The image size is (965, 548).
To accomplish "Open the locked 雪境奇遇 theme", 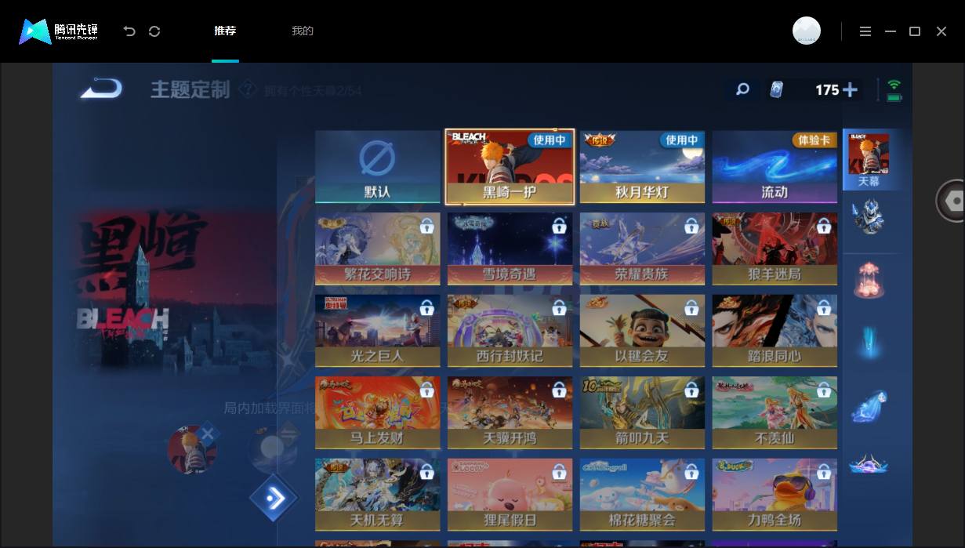I will tap(510, 249).
